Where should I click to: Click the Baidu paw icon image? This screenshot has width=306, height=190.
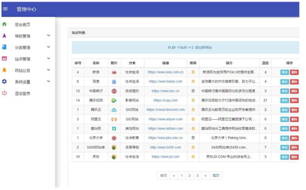(x=114, y=82)
